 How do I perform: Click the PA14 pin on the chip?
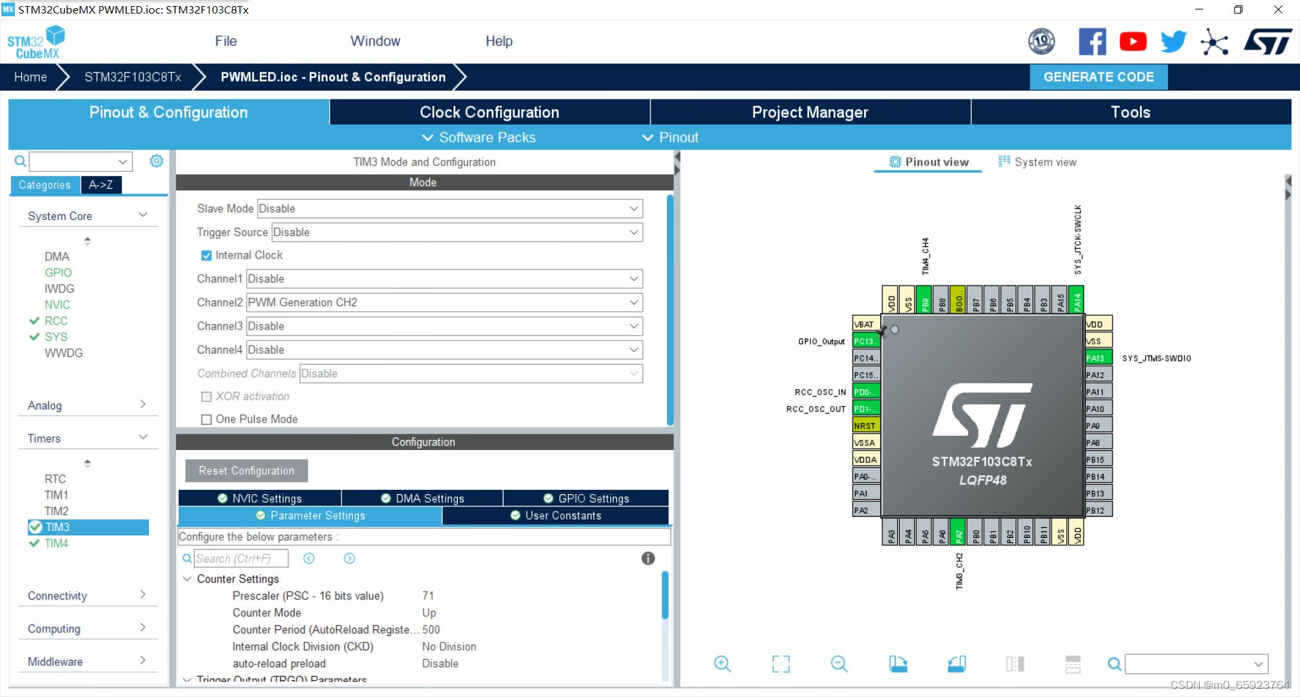pos(1076,300)
